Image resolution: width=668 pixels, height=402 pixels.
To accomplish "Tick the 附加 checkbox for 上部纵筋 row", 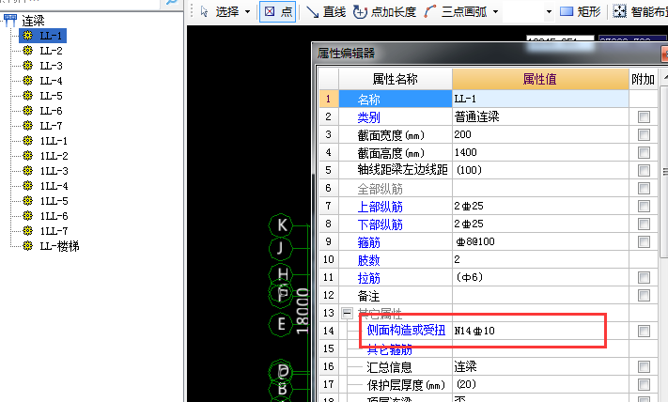I will (x=644, y=207).
